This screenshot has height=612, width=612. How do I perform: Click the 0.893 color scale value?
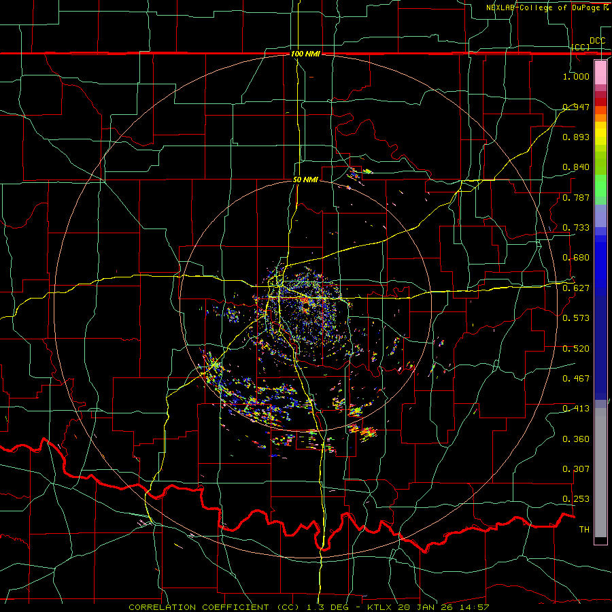pyautogui.click(x=576, y=137)
